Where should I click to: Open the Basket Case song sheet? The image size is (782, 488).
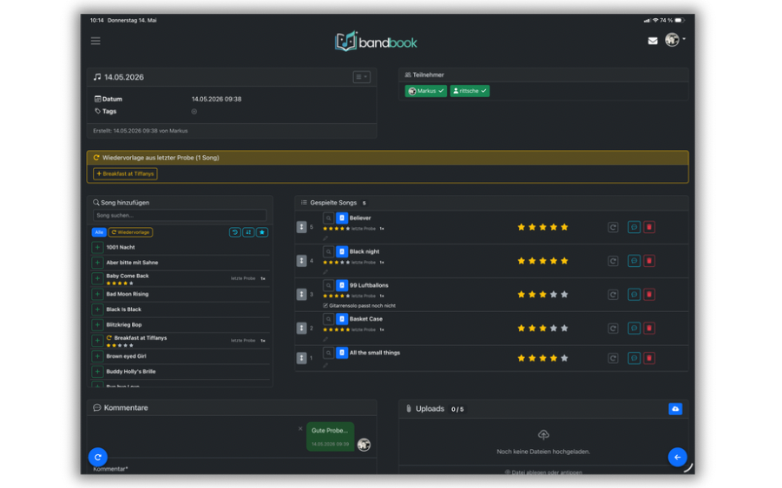342,319
